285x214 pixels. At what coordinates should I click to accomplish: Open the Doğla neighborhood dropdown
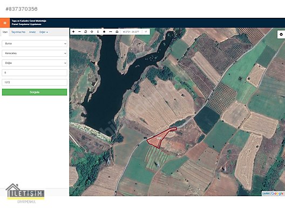pos(35,63)
